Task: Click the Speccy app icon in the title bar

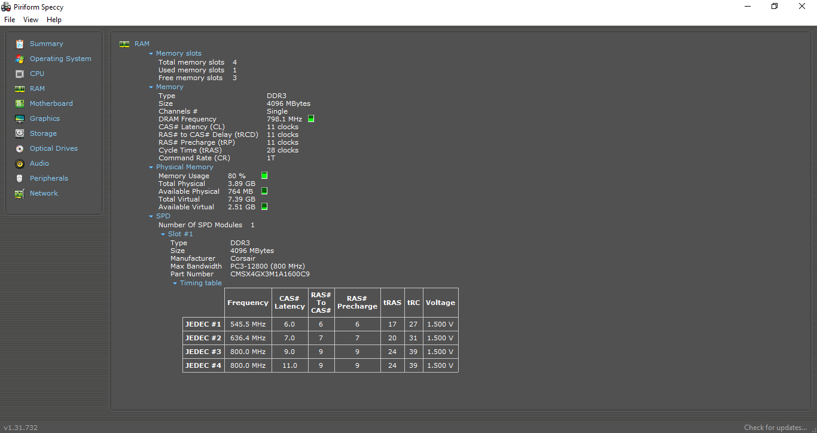Action: (x=6, y=7)
